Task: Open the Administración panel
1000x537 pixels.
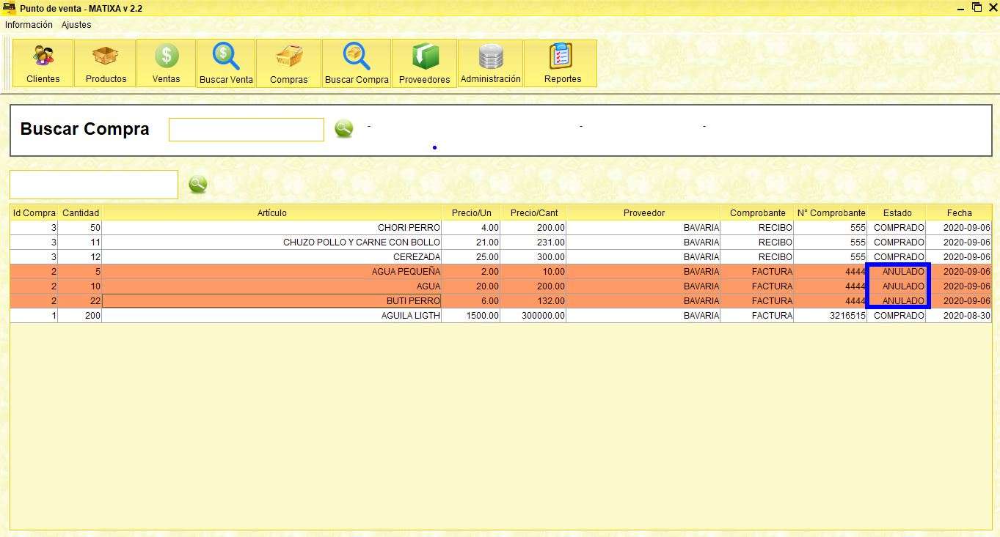Action: (490, 62)
